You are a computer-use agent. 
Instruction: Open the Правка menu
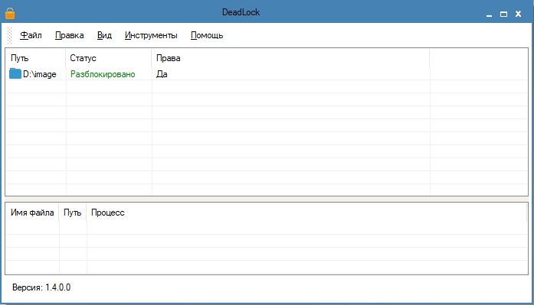tap(70, 35)
